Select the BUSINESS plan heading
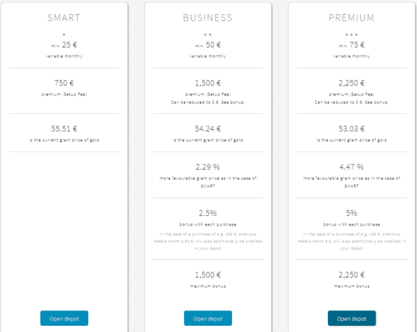The width and height of the screenshot is (417, 332). pos(208,17)
